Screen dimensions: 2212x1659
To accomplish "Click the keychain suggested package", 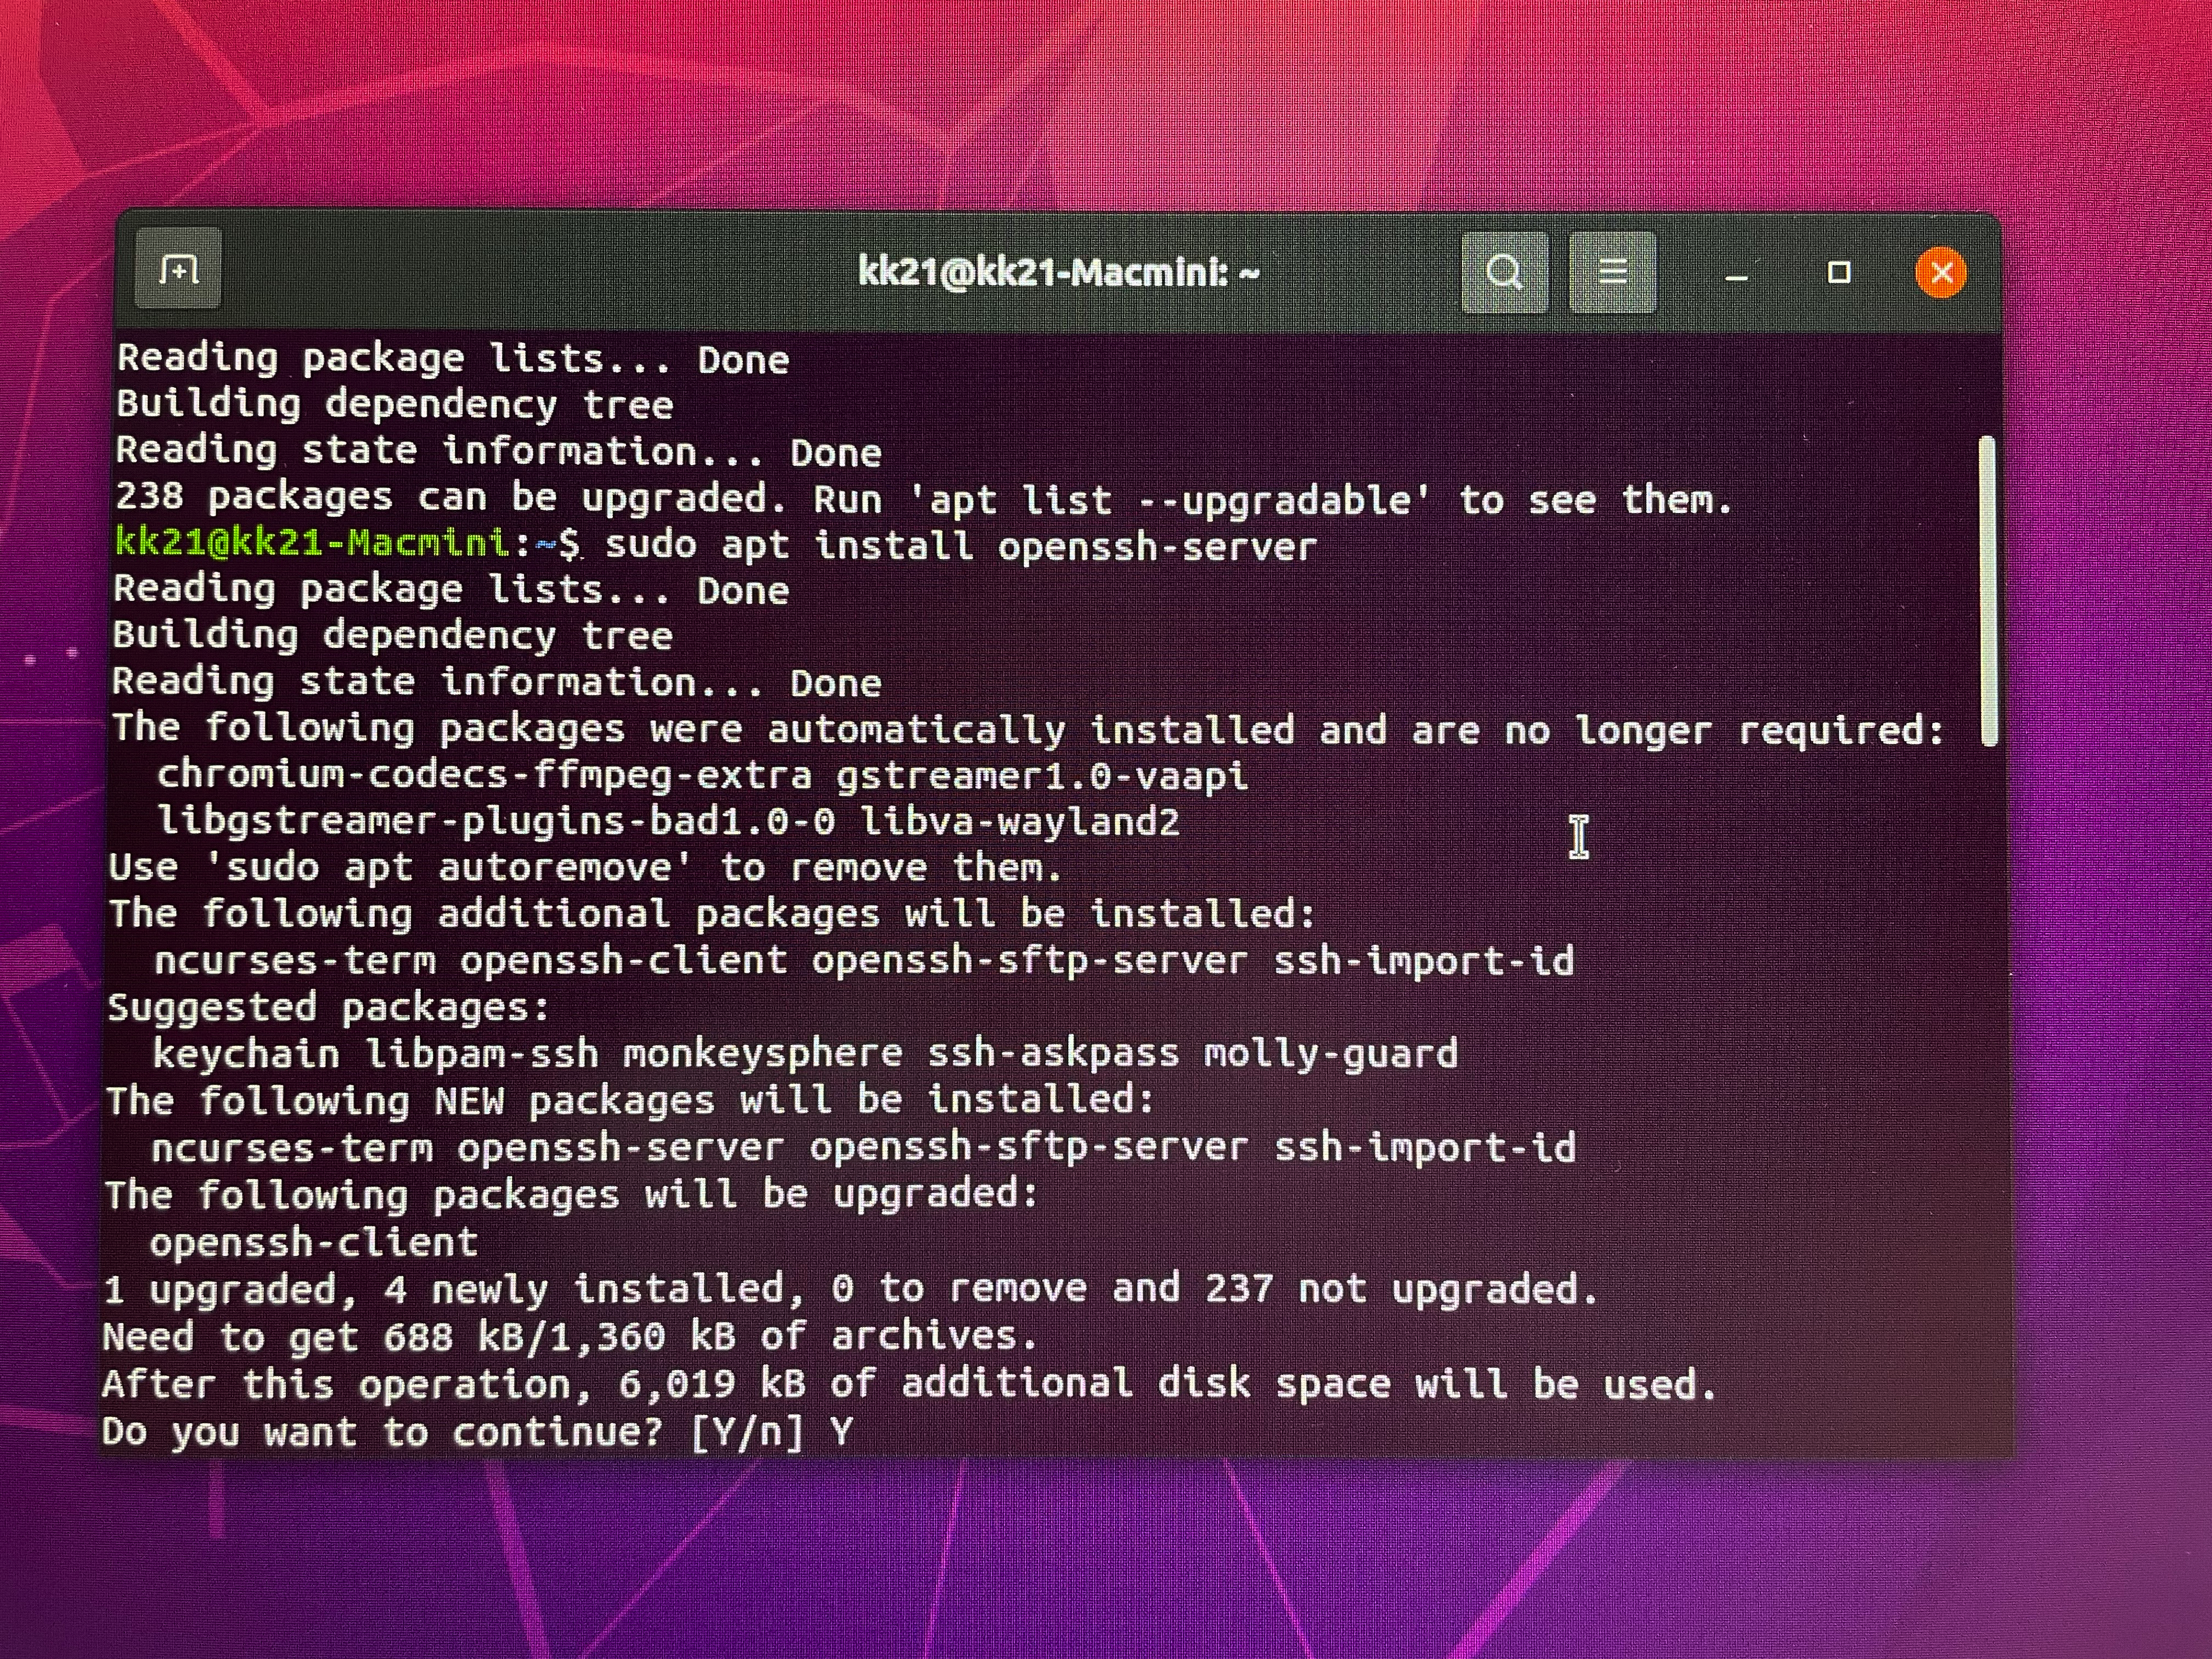I will (246, 1053).
